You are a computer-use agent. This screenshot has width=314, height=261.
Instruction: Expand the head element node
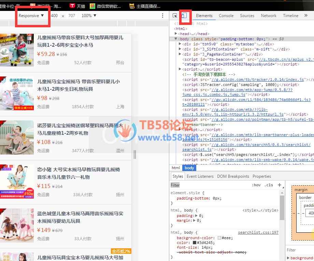176,34
